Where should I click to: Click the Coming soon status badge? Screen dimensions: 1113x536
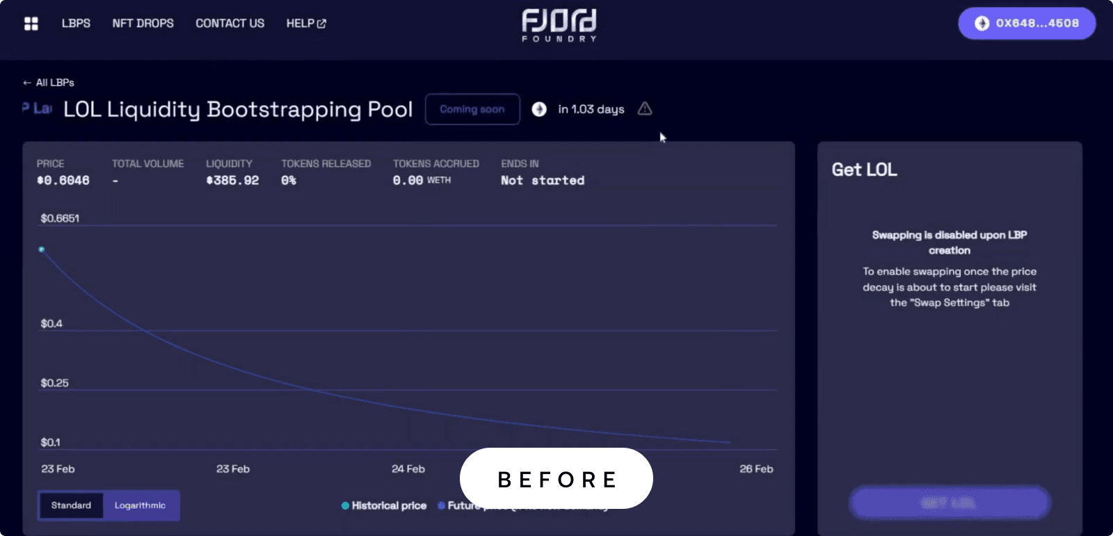click(x=472, y=109)
